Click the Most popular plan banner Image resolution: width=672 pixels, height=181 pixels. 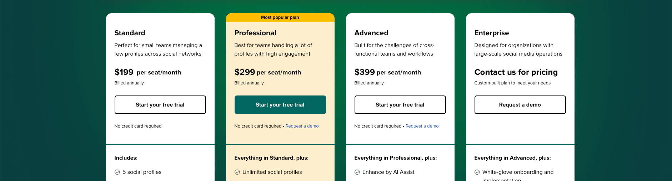coord(280,17)
